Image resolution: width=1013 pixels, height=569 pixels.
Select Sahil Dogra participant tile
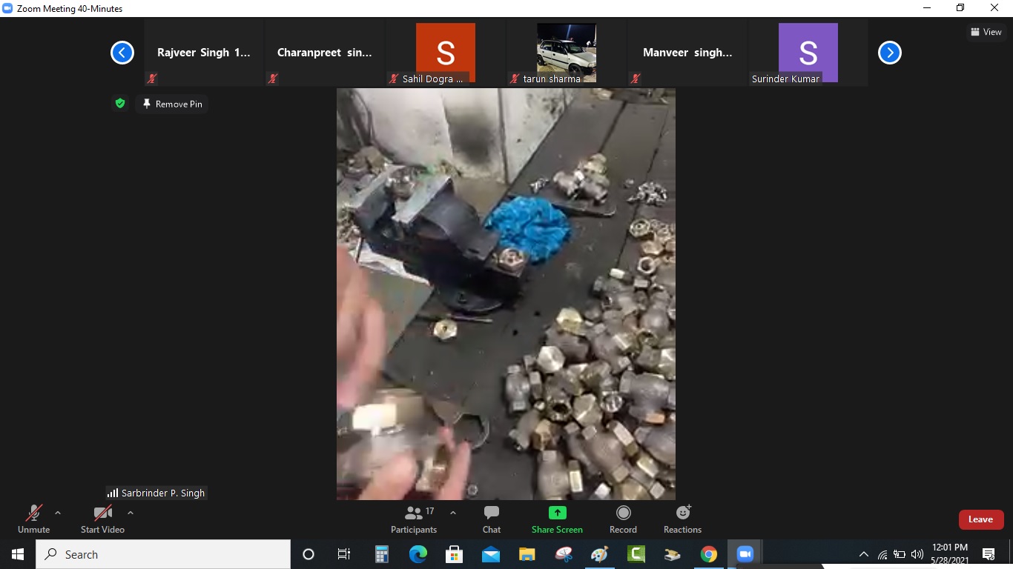pos(446,53)
